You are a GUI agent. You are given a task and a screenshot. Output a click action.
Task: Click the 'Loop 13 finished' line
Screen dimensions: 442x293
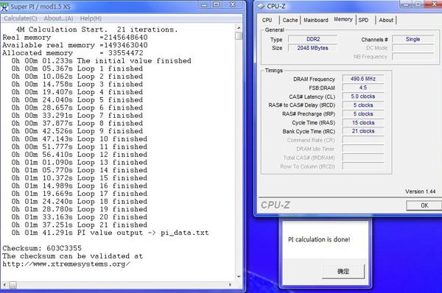point(80,162)
